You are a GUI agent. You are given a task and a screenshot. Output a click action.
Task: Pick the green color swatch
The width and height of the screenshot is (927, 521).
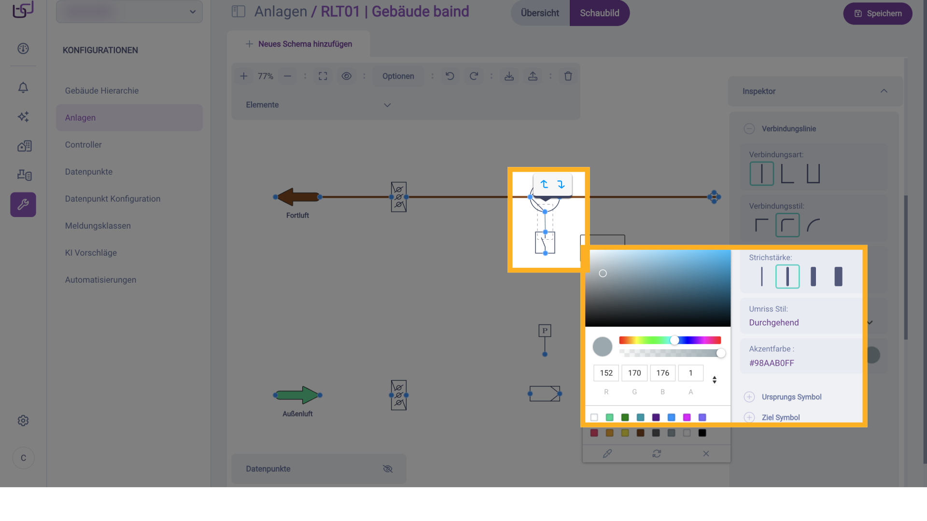pos(625,417)
